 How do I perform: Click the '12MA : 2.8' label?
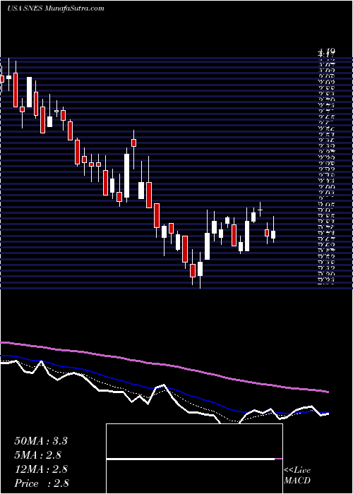point(41,469)
